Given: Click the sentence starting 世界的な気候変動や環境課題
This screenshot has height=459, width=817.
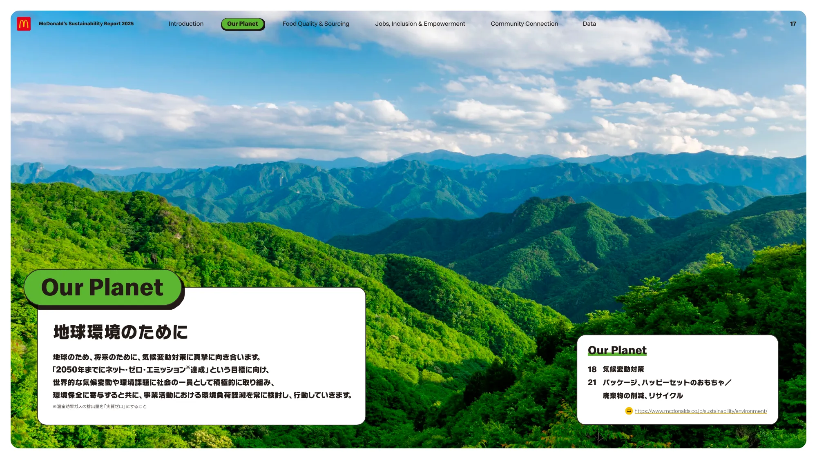Looking at the screenshot, I should [163, 382].
